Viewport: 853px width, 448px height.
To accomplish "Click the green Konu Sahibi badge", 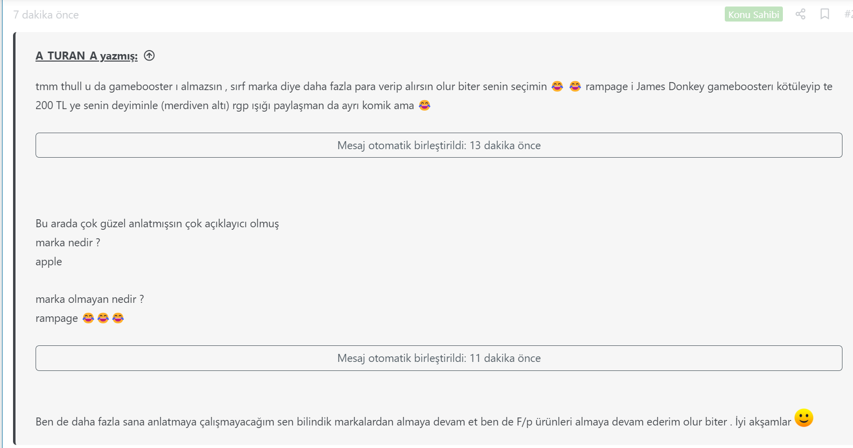I will [753, 15].
